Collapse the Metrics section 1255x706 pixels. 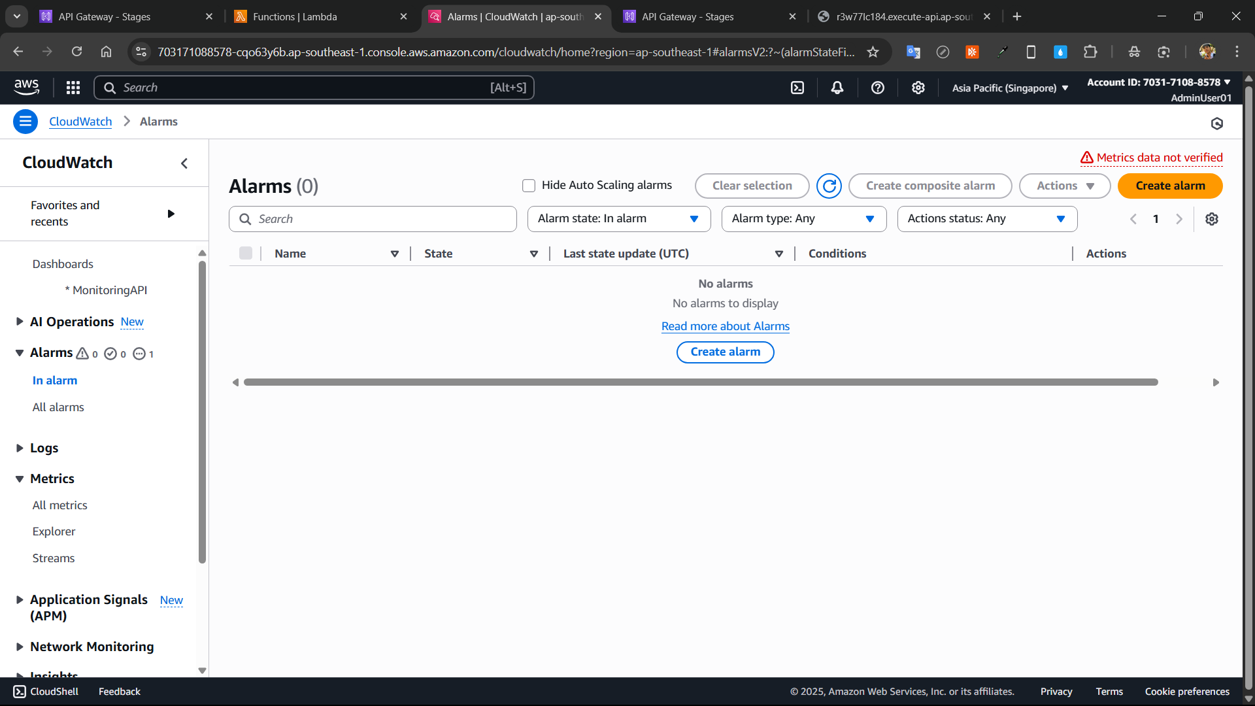click(20, 479)
